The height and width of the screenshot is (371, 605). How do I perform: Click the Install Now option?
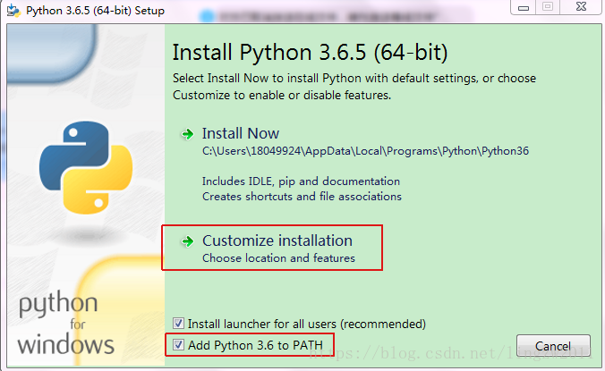241,133
